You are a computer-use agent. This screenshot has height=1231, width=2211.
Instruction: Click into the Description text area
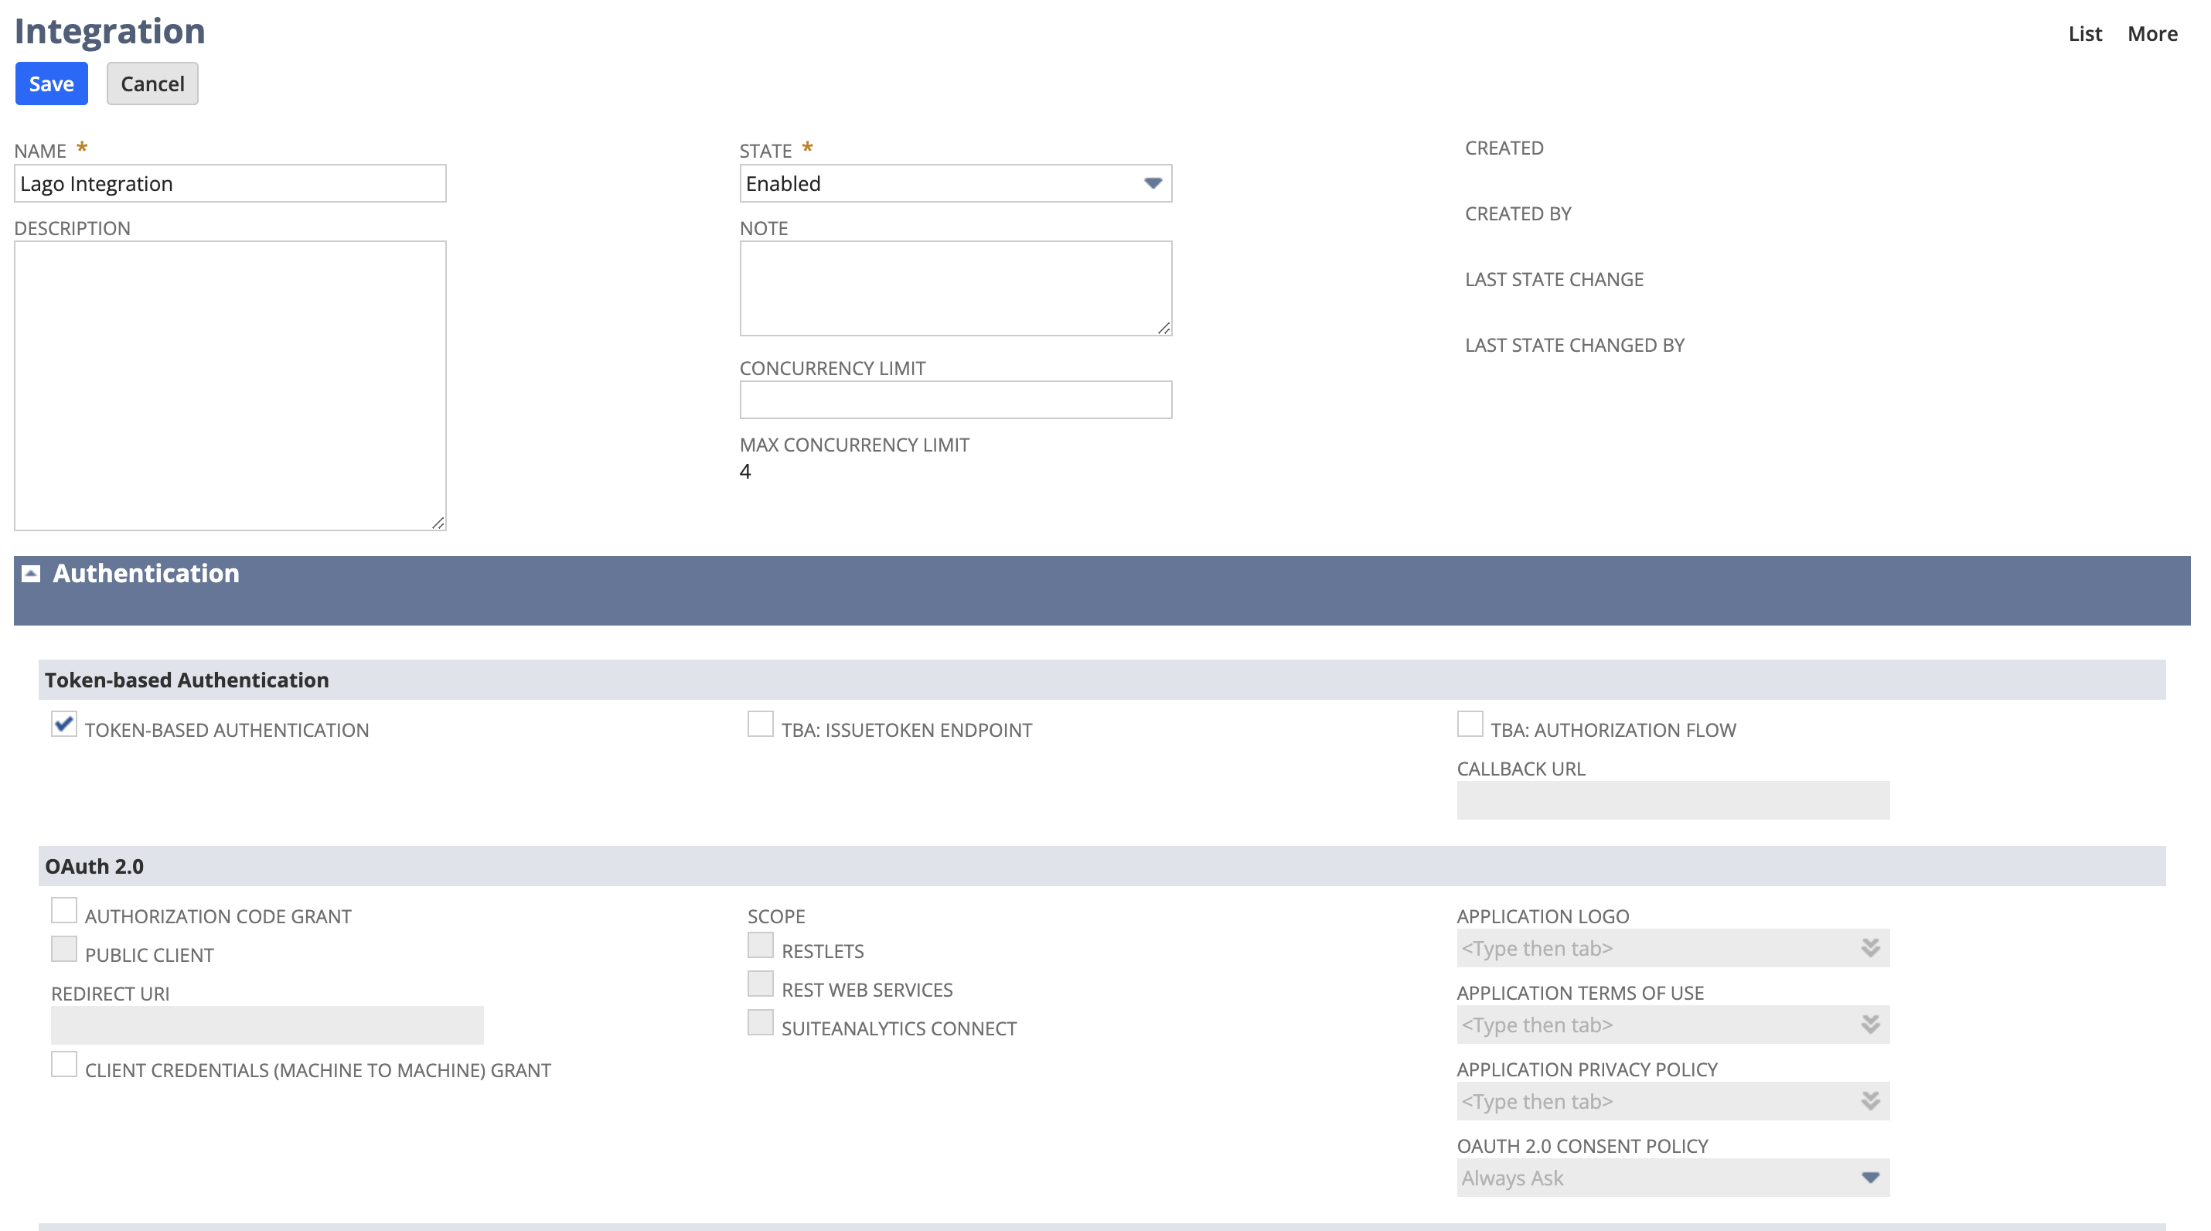230,385
